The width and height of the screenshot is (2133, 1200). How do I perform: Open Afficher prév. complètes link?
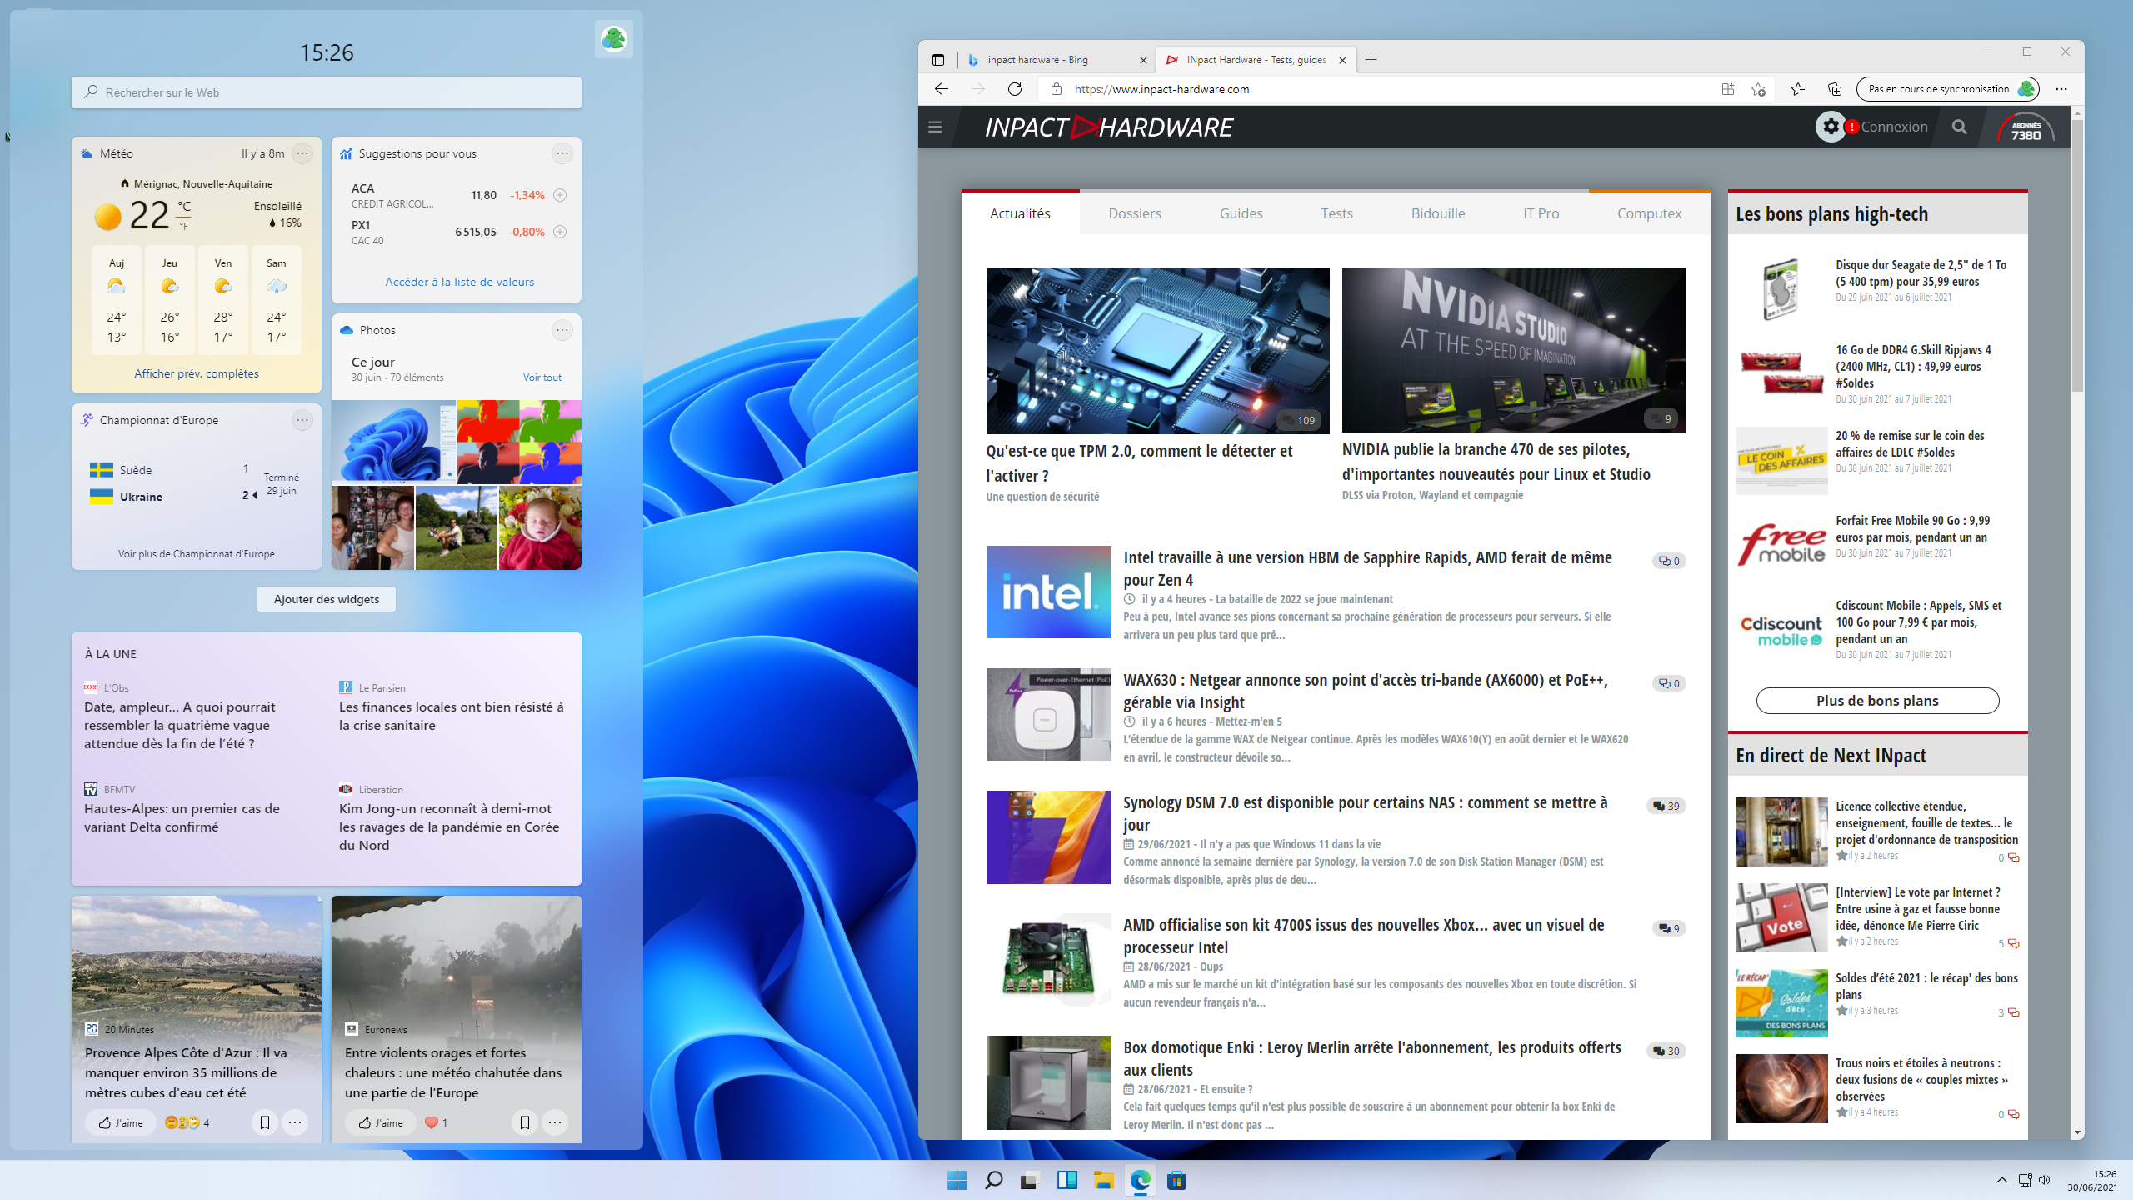(197, 373)
